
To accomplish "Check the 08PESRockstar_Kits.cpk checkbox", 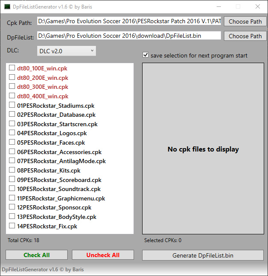I will [x=12, y=170].
